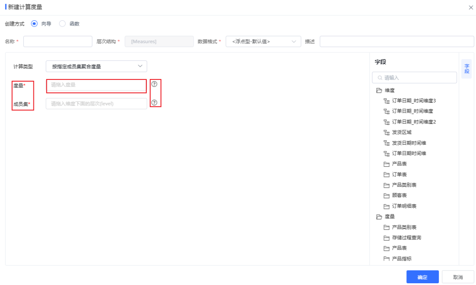Click the help icon beside 成员集 field

coord(154,103)
